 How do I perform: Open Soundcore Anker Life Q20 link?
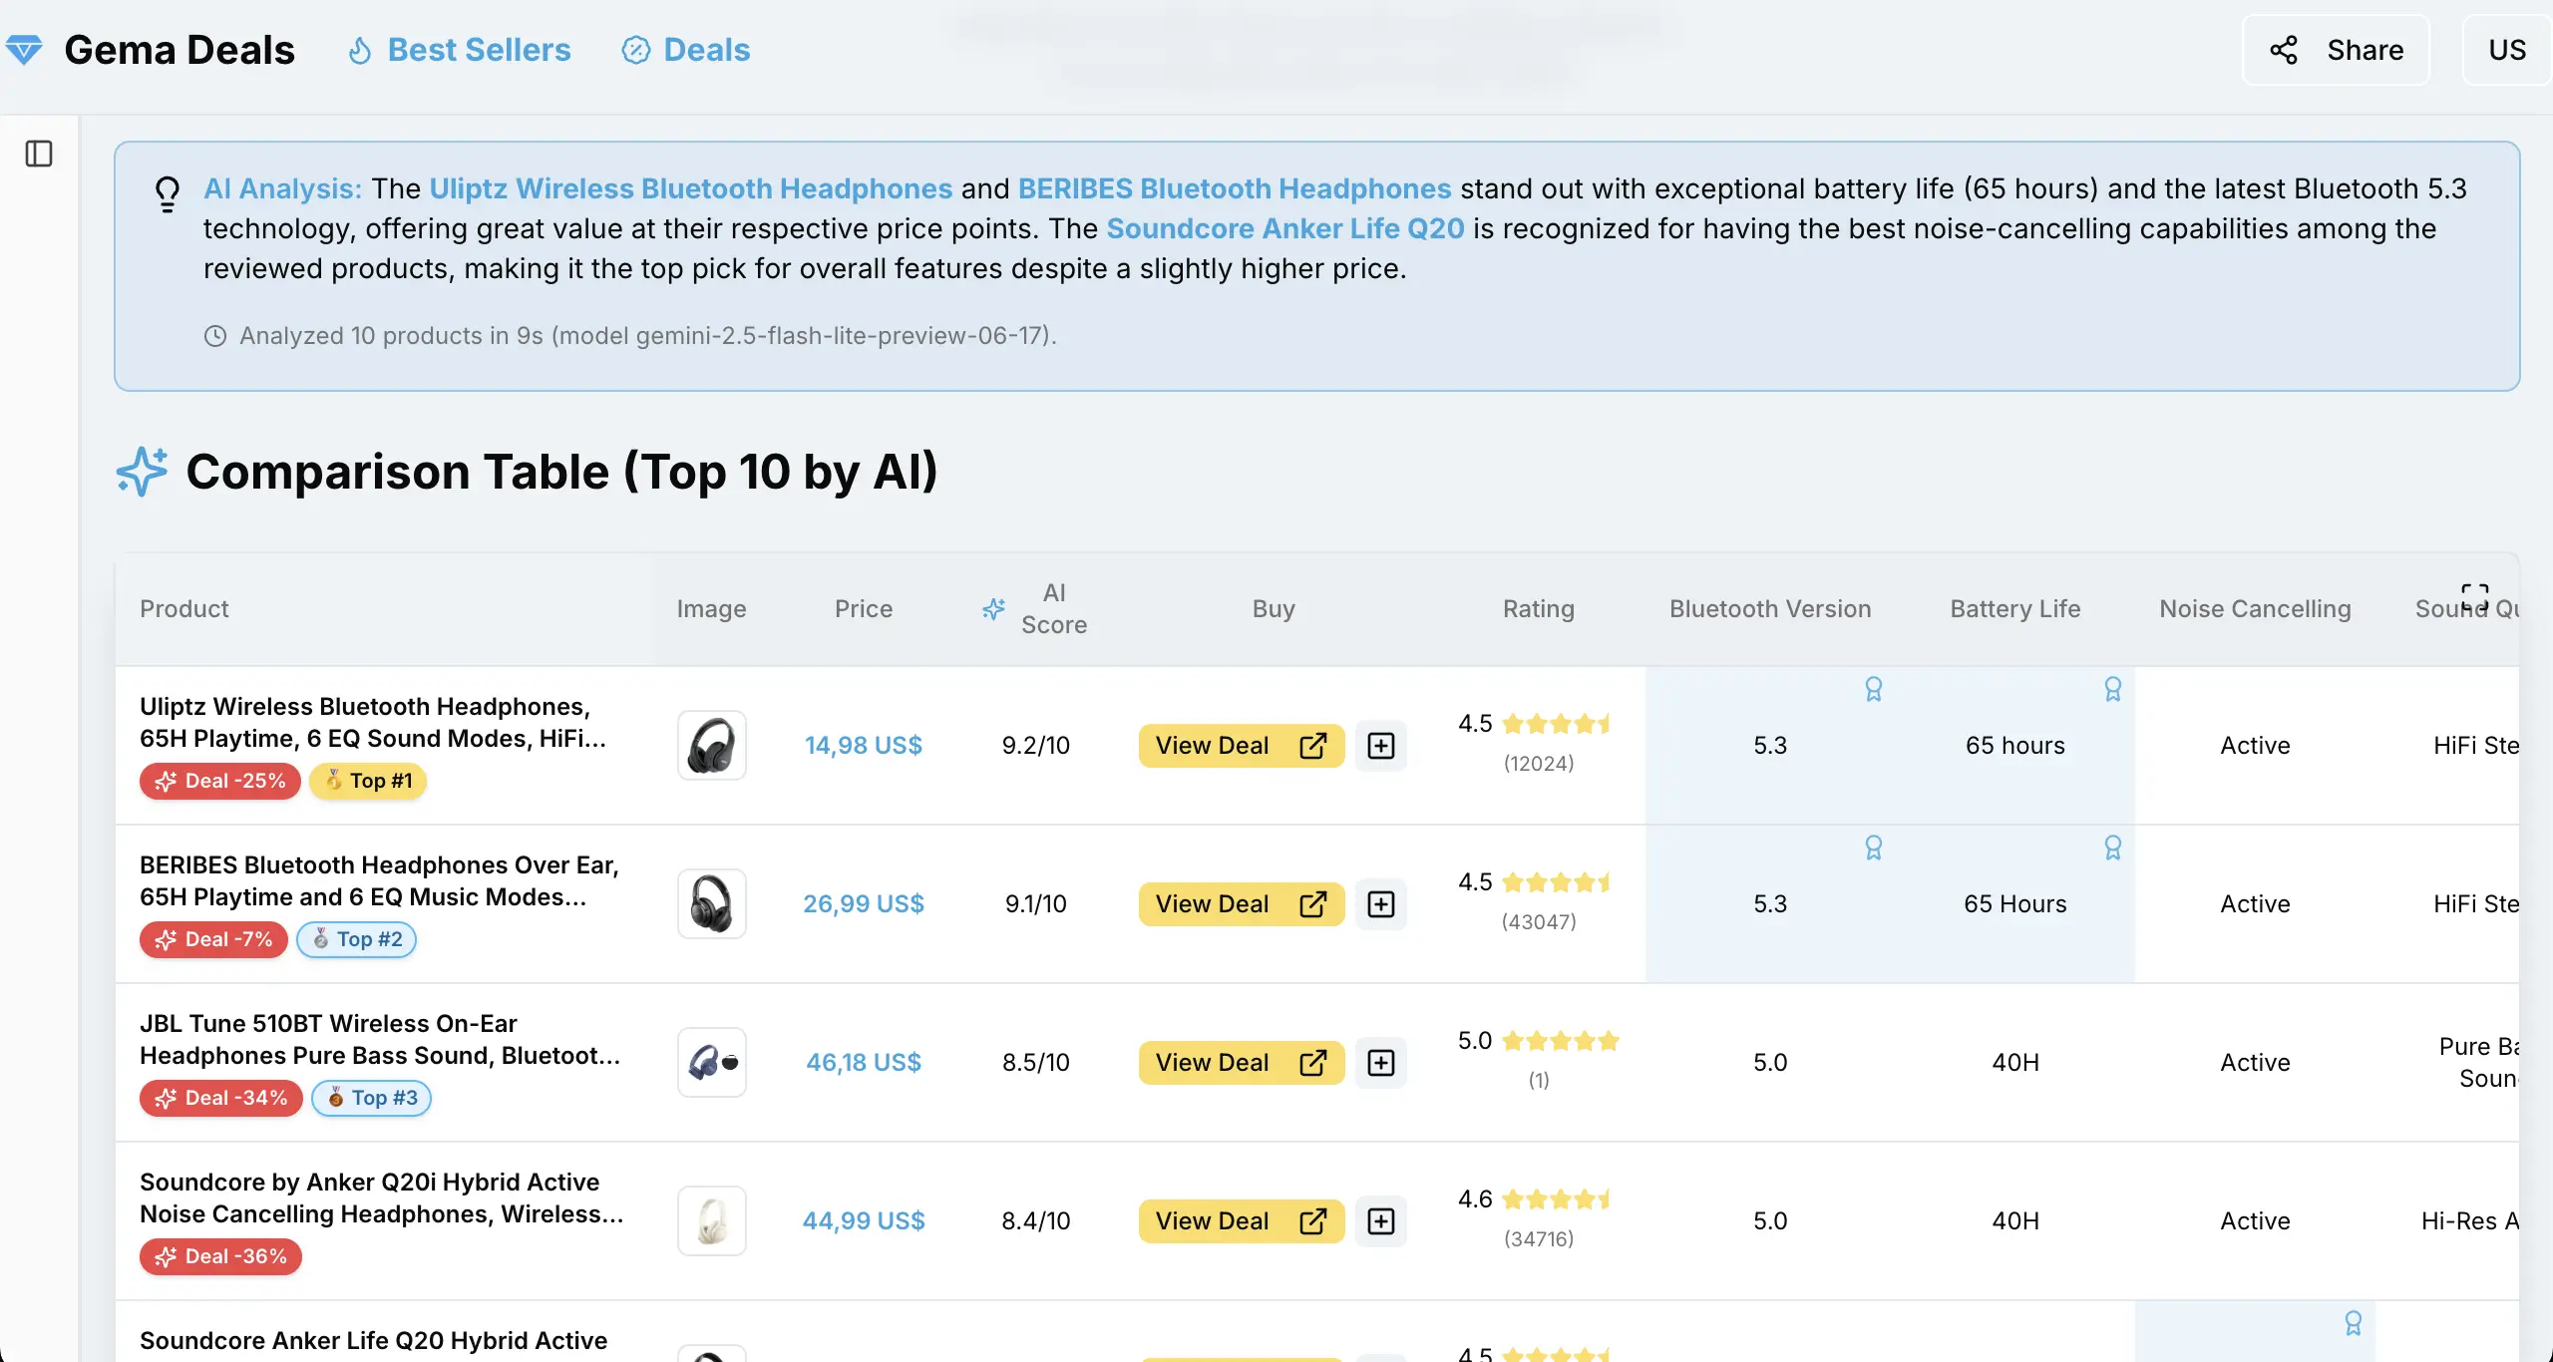coord(1284,228)
